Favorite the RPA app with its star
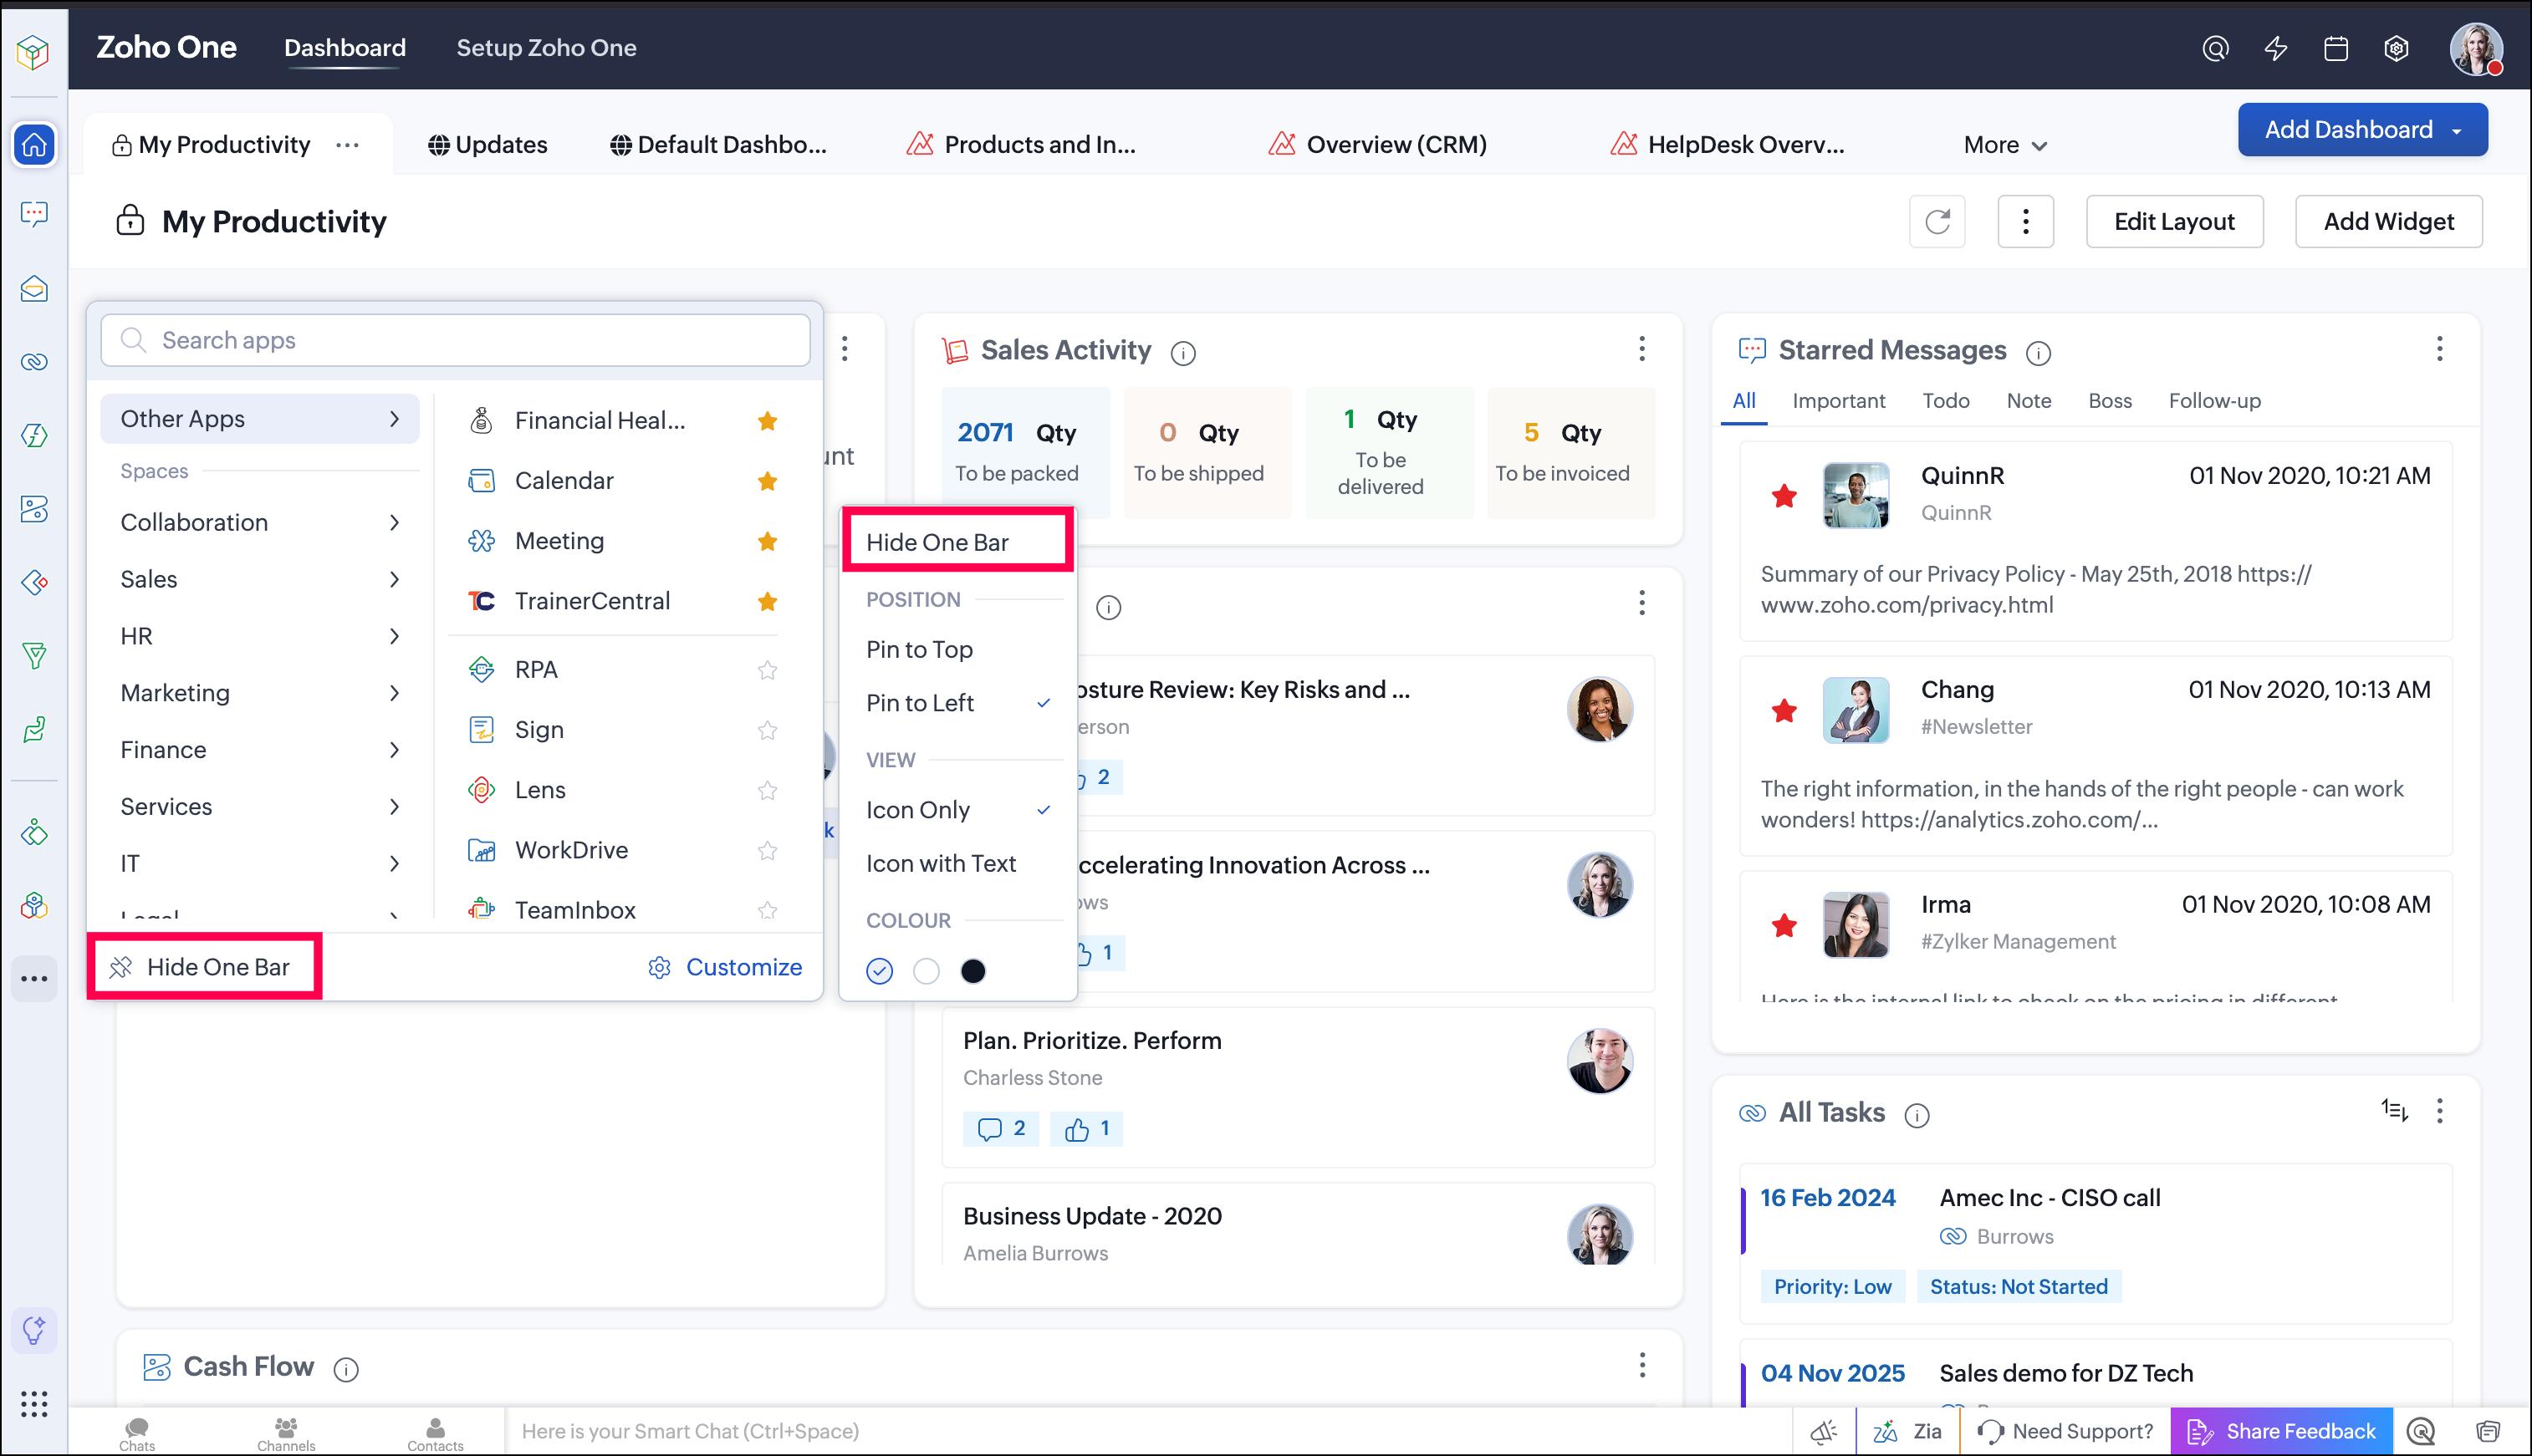Image resolution: width=2532 pixels, height=1456 pixels. click(x=768, y=670)
